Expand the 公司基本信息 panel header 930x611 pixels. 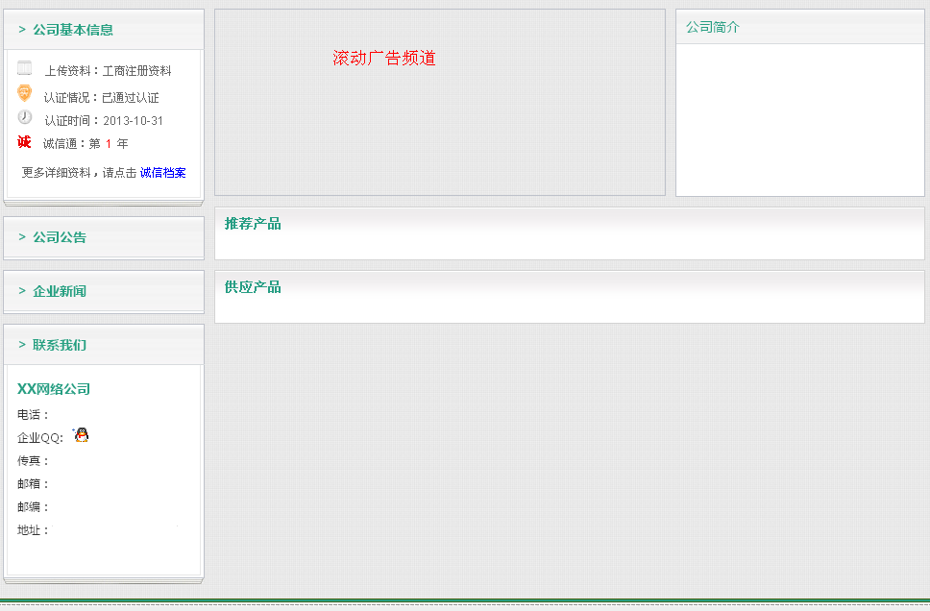(x=72, y=30)
